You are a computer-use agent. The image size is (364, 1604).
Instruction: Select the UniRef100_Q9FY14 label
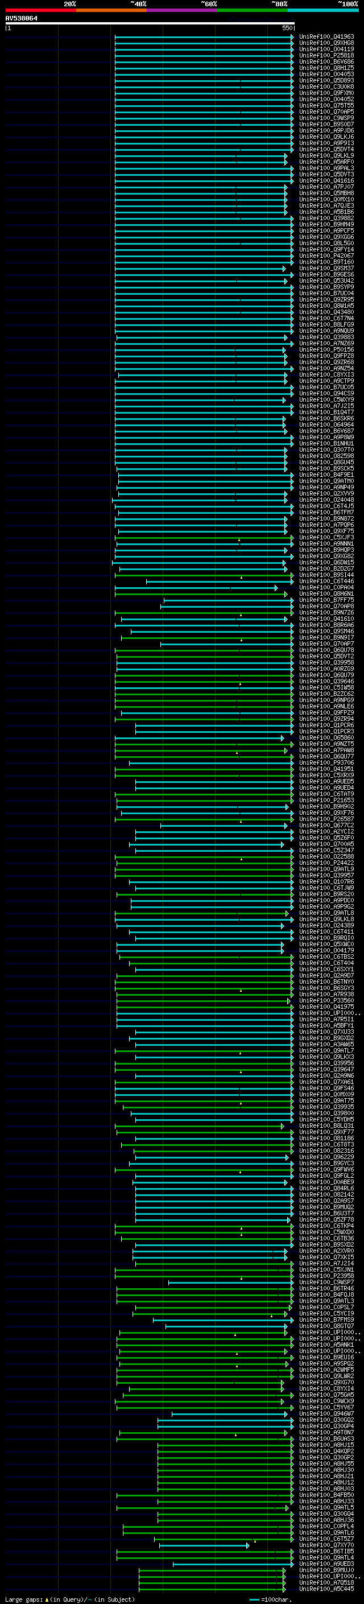click(x=326, y=250)
